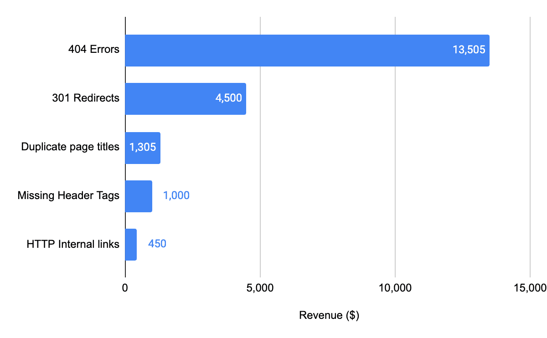Click the HTTP Internal links bar
This screenshot has width=547, height=338.
click(130, 244)
